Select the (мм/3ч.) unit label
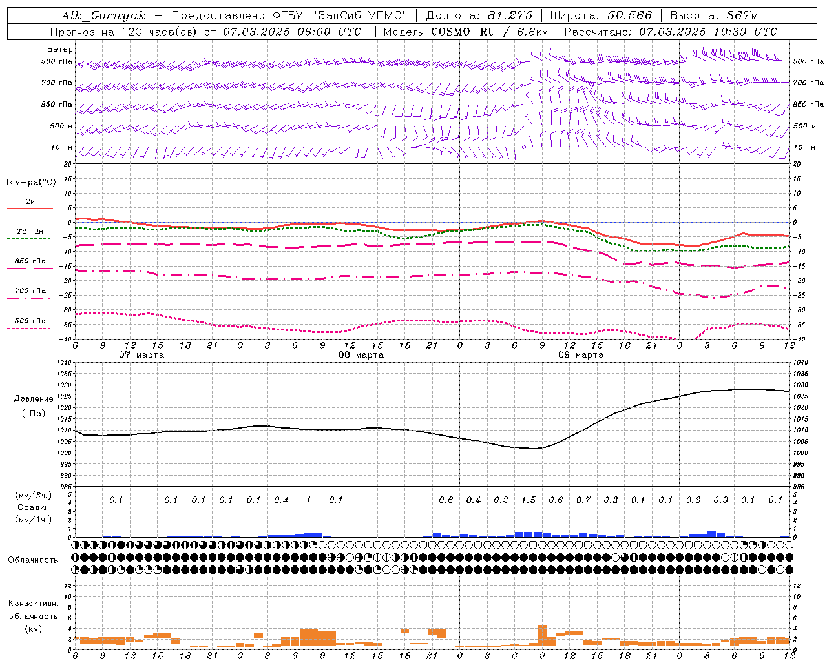 tap(34, 495)
